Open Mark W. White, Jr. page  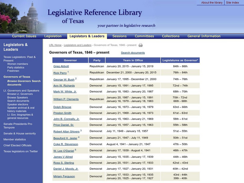65,91
